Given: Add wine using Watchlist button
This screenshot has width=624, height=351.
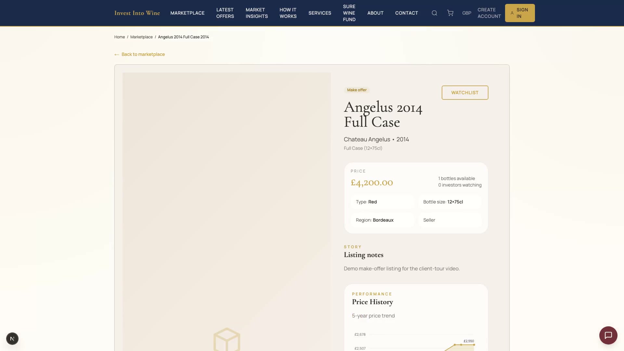Looking at the screenshot, I should pyautogui.click(x=465, y=93).
